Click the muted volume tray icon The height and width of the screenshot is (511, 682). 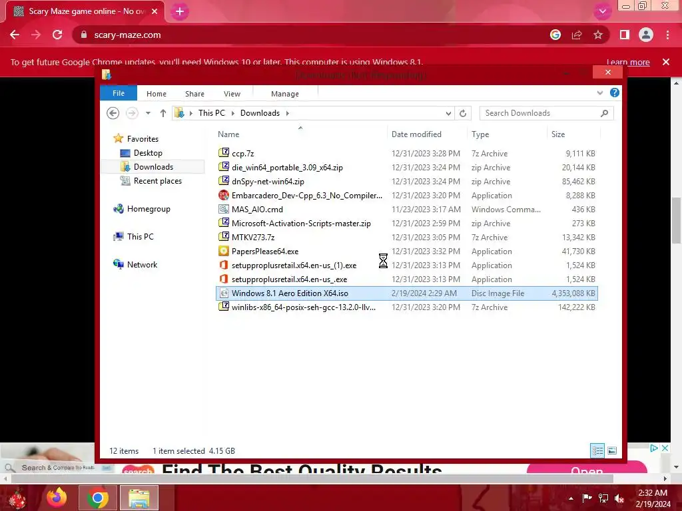[x=619, y=498]
